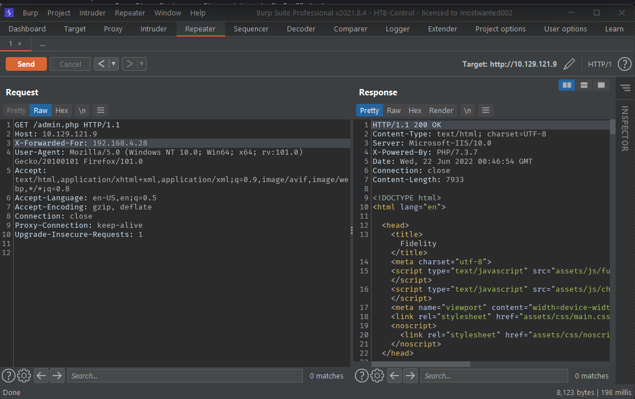This screenshot has height=399, width=635.
Task: Open the Intruder tab
Action: click(x=154, y=29)
